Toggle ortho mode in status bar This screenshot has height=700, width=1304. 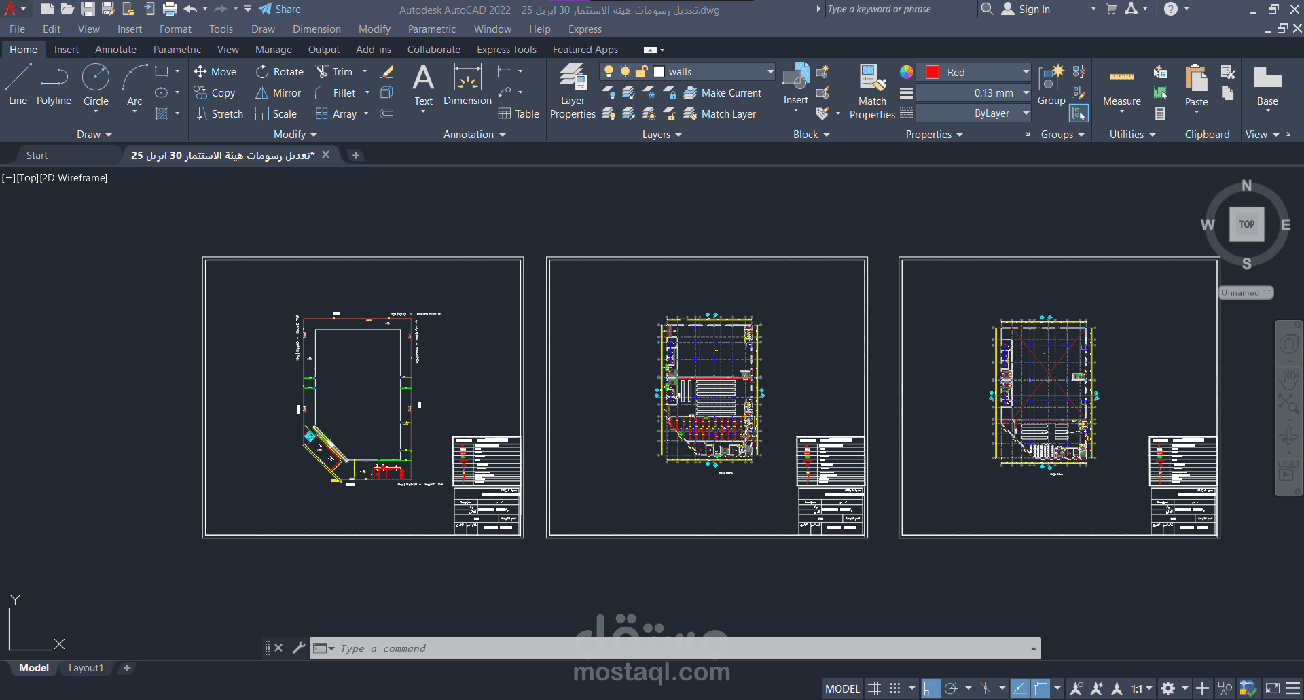tap(931, 688)
